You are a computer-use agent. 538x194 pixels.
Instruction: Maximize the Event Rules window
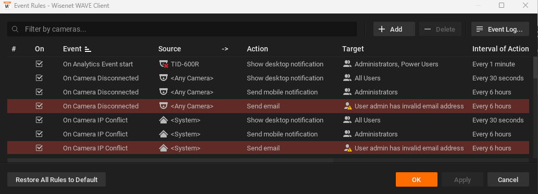coord(502,5)
